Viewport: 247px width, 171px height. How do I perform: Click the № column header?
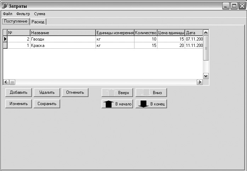click(x=19, y=33)
